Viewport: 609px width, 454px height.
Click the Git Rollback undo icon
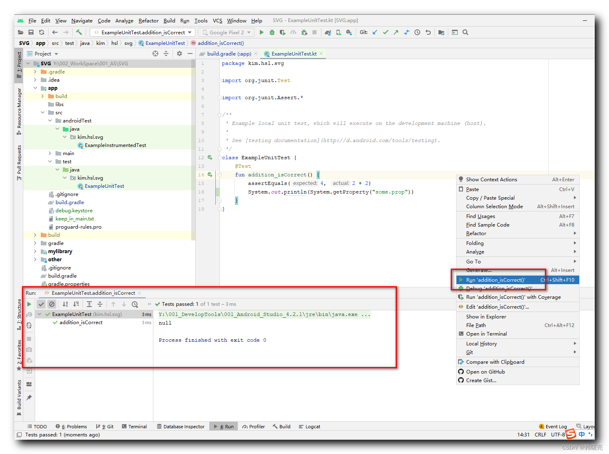coord(428,32)
